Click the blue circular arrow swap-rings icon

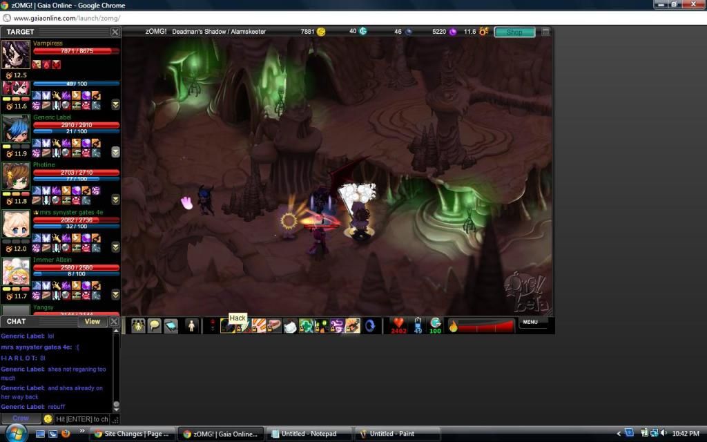(x=370, y=326)
